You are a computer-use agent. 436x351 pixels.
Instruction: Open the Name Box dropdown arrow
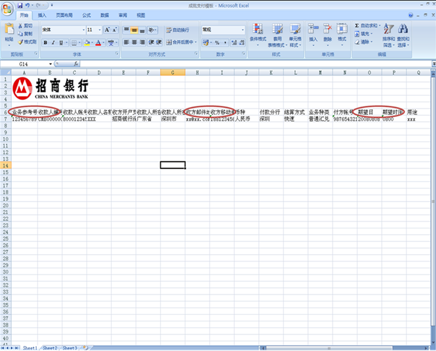[x=50, y=63]
